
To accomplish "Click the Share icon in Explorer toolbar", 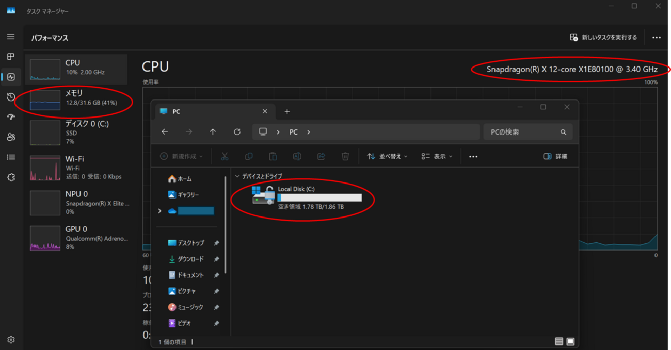I will point(321,156).
